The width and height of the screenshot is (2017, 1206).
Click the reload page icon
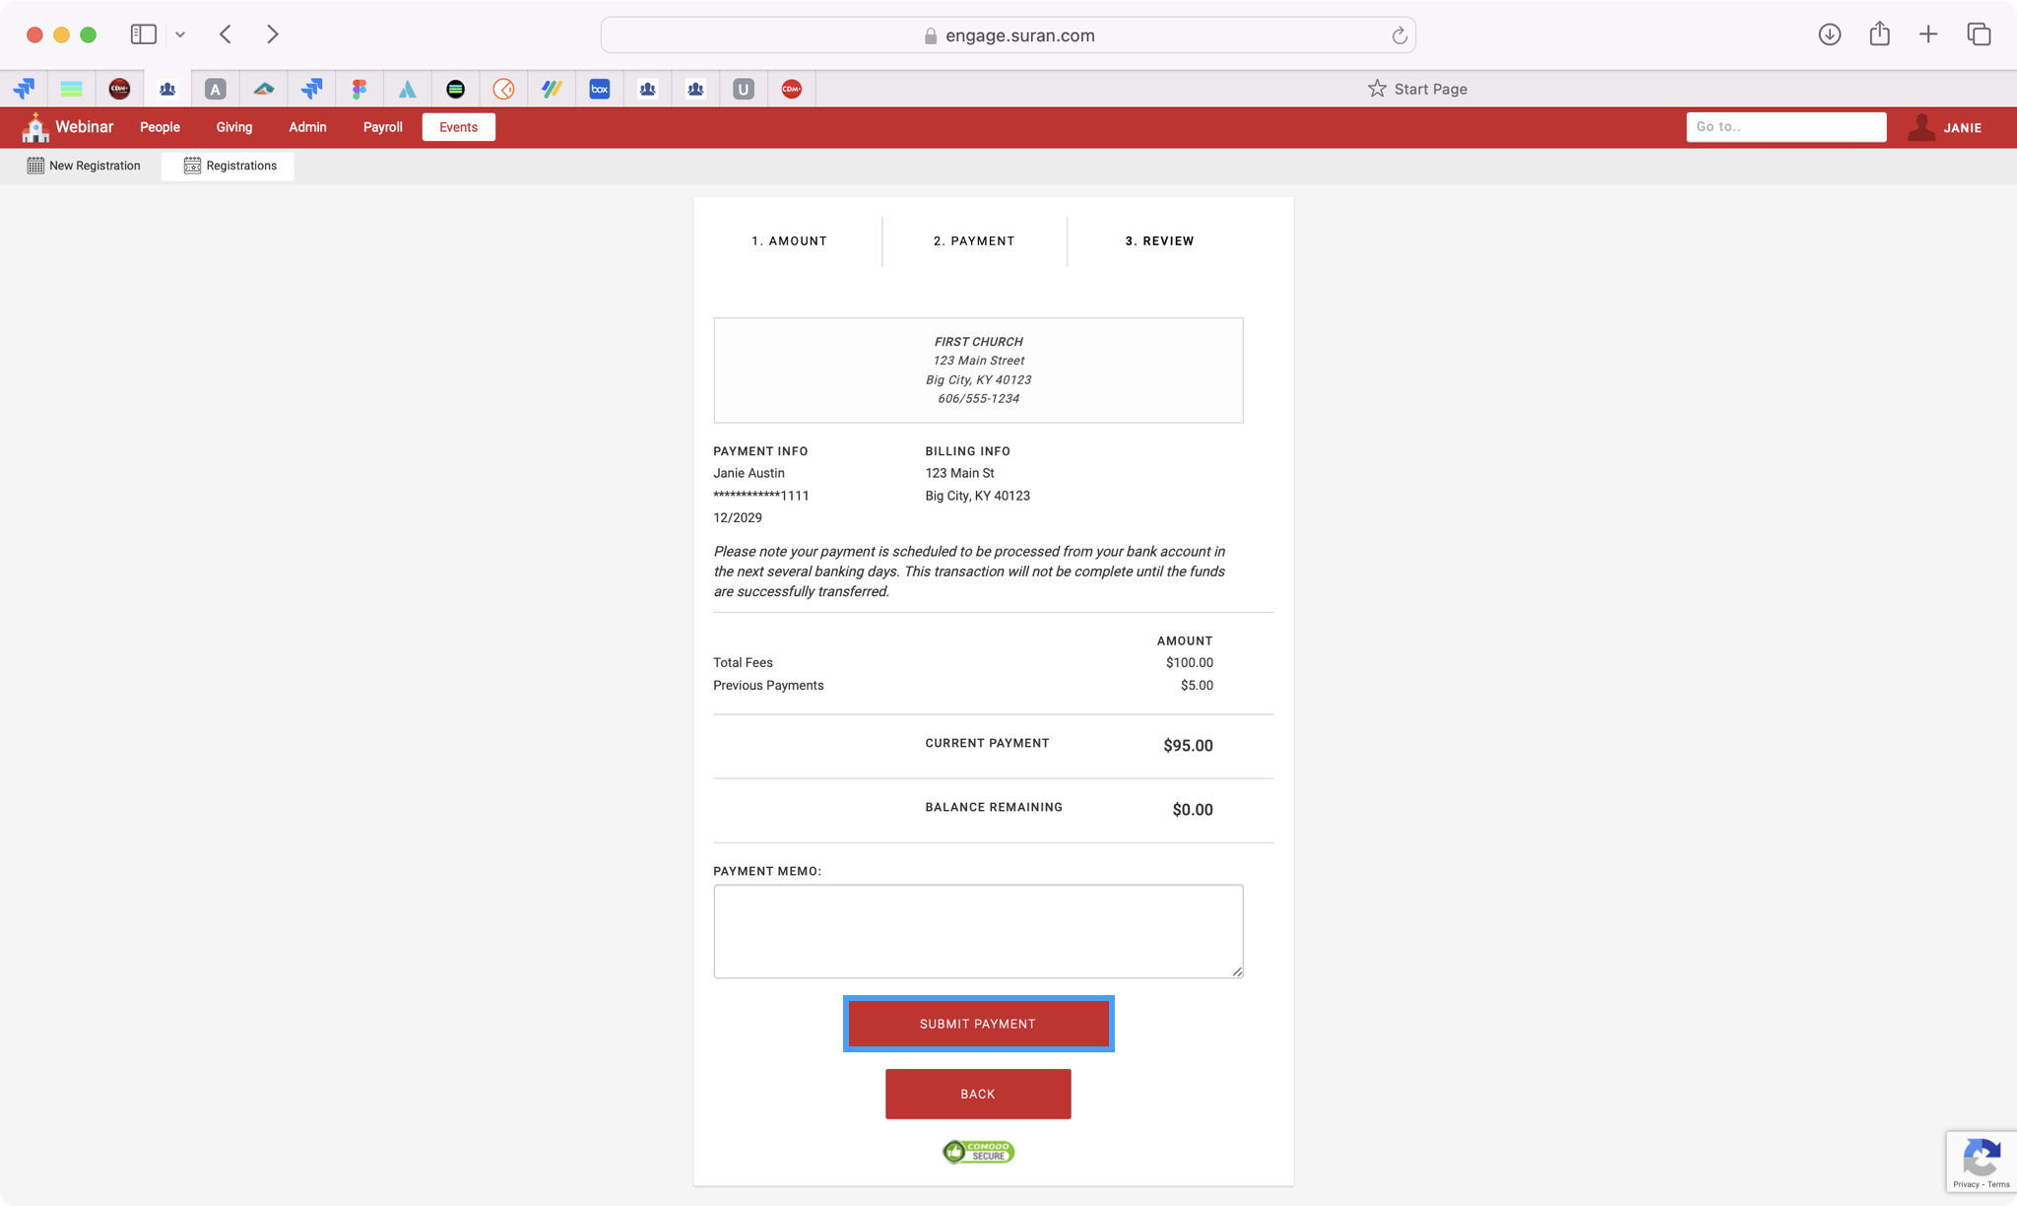[x=1399, y=35]
